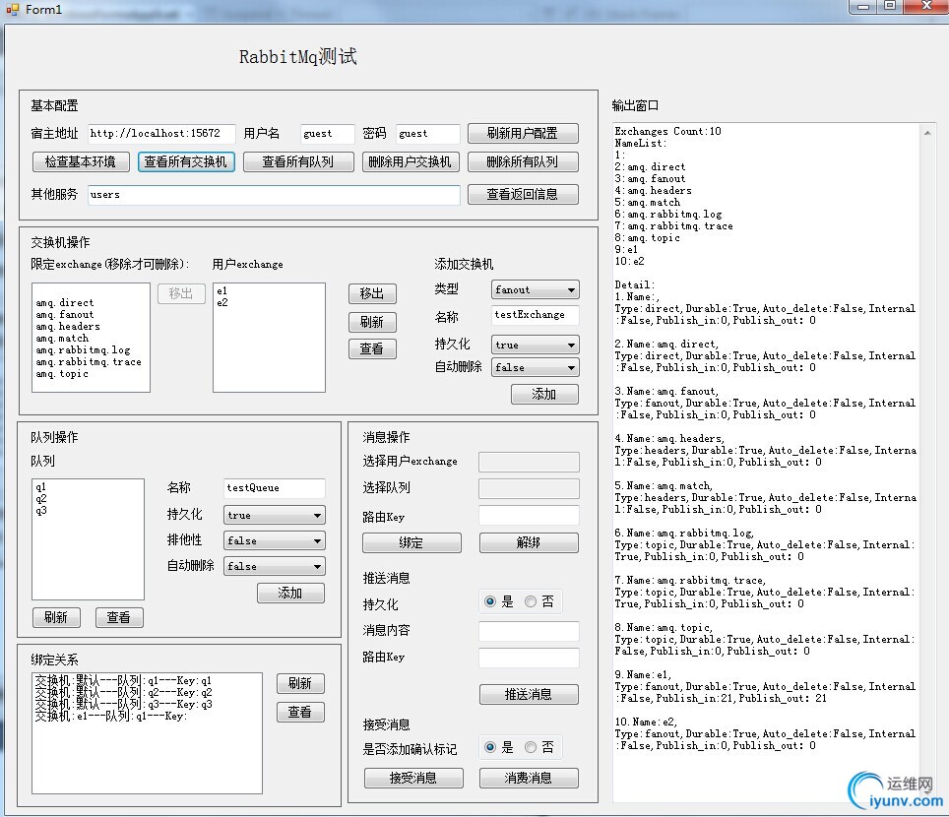Select amq.headers in the limited exchange list
The width and height of the screenshot is (949, 817).
coord(68,326)
